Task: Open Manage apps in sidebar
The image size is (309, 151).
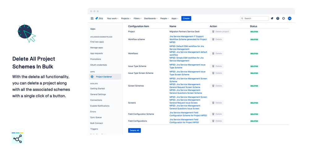Action: (97, 48)
